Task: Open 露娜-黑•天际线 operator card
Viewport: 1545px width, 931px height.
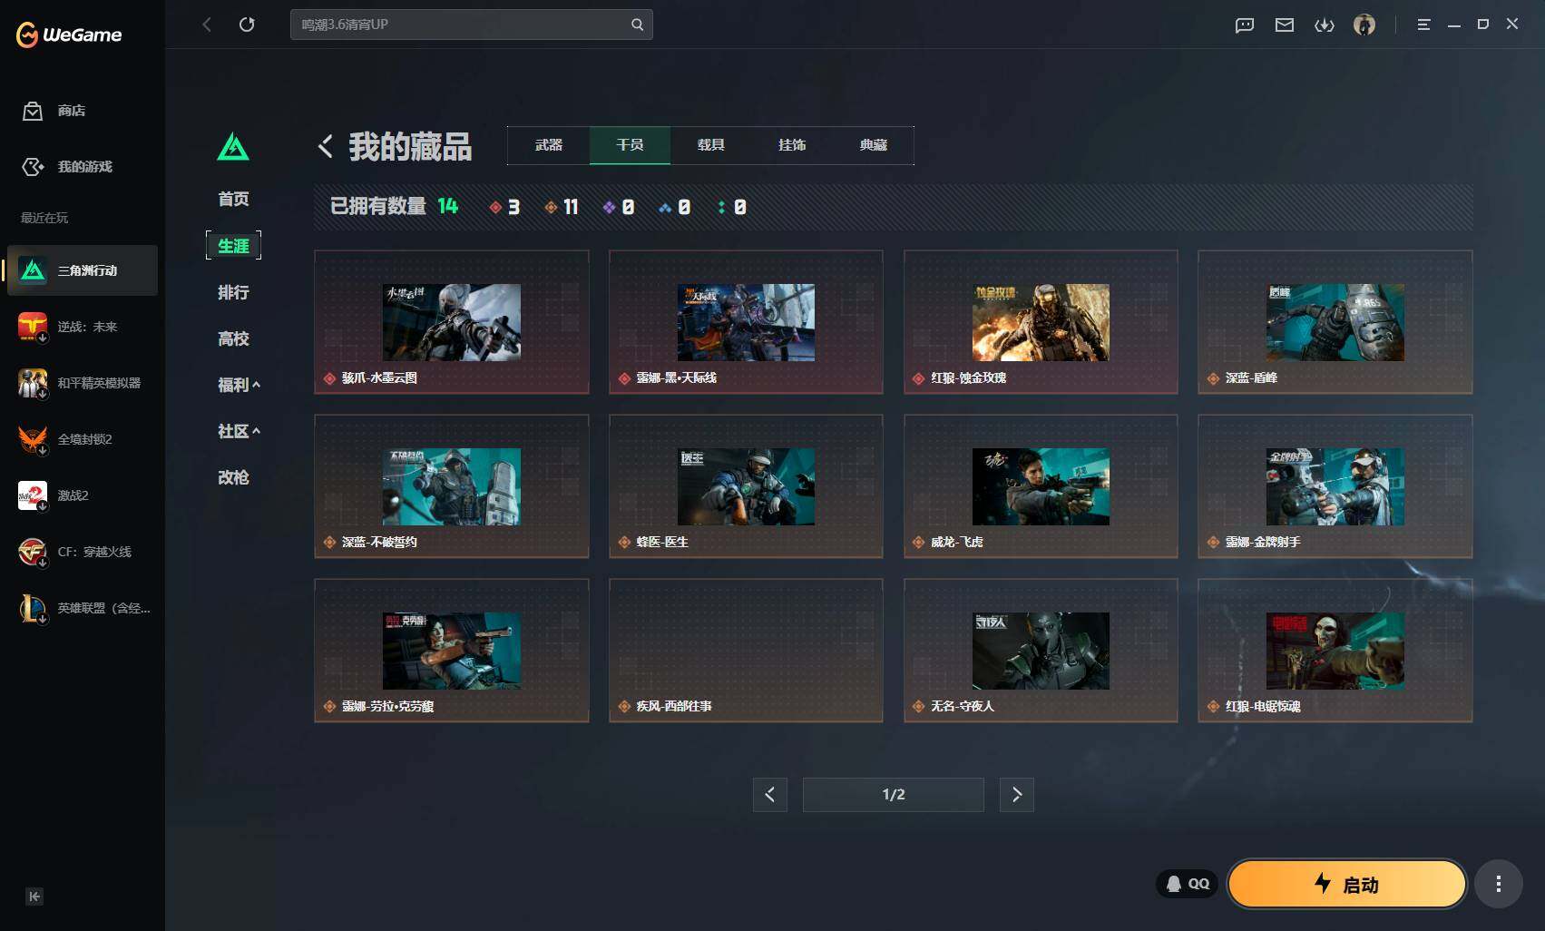Action: (x=746, y=322)
